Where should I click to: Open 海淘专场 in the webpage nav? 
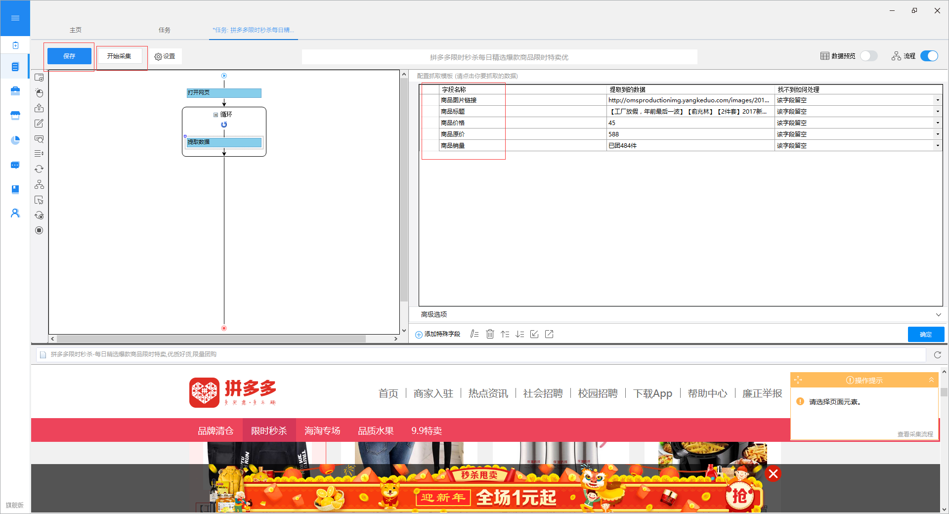(322, 430)
